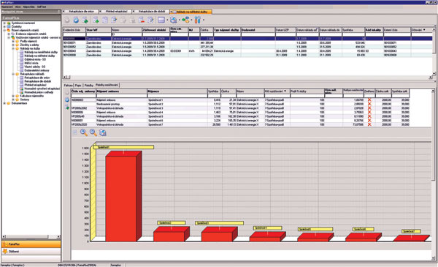This screenshot has width=438, height=267.
Task: Open the Oblíbené favorites button
Action: (x=31, y=252)
